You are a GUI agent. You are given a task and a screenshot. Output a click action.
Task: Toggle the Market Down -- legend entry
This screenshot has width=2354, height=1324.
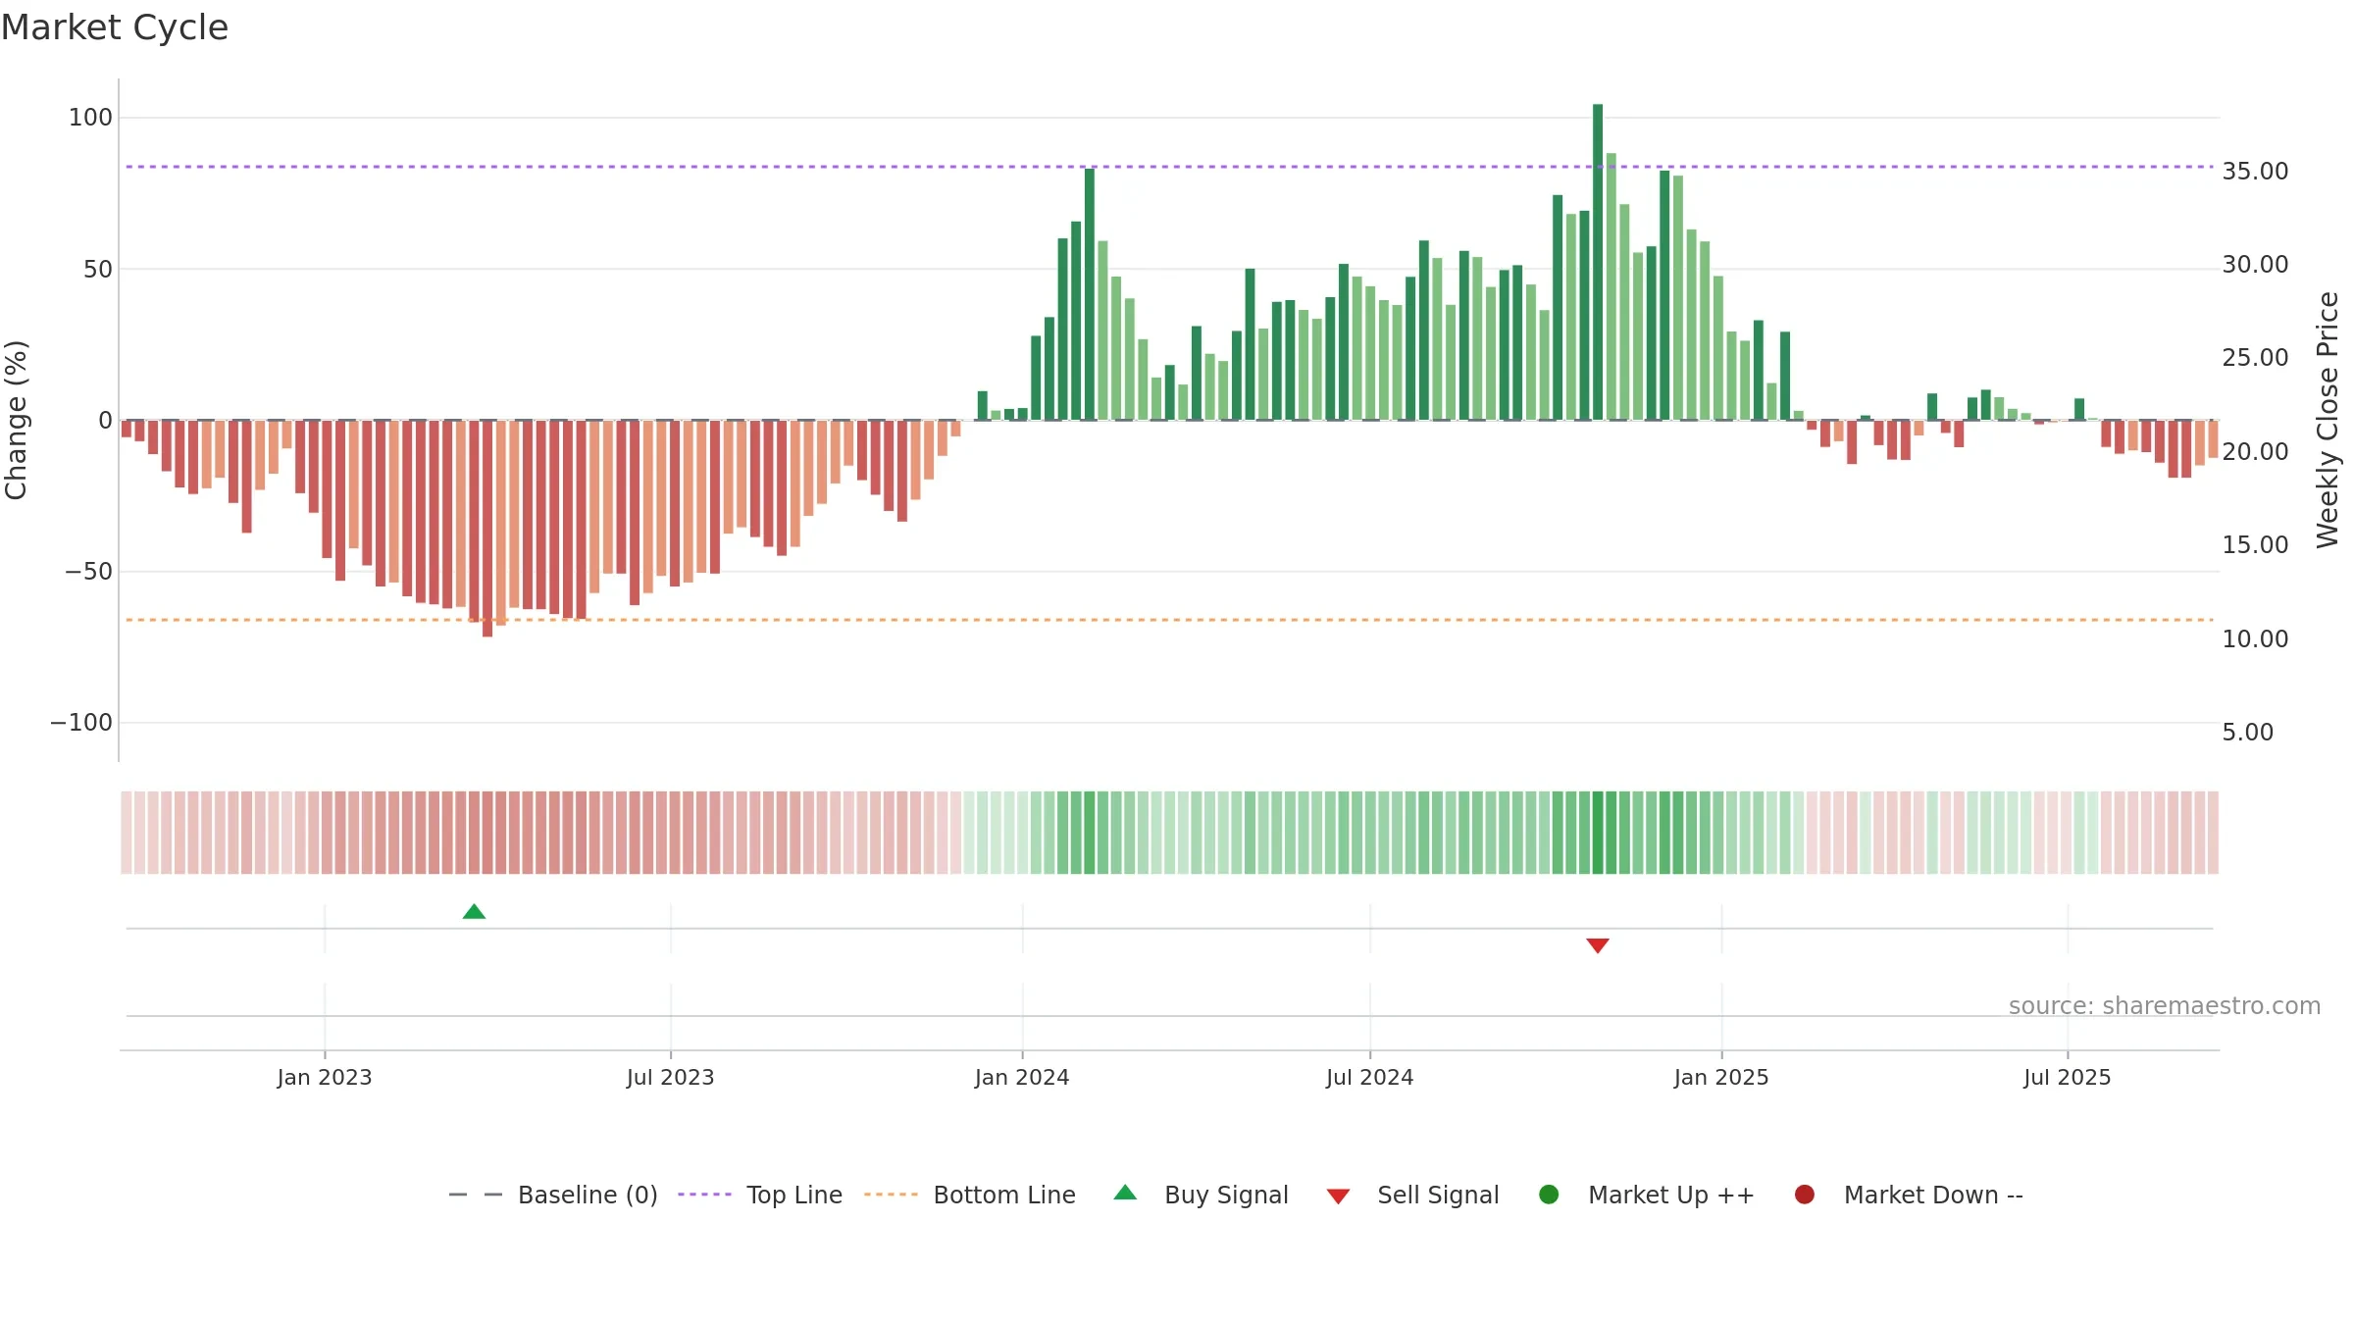[x=1909, y=1195]
